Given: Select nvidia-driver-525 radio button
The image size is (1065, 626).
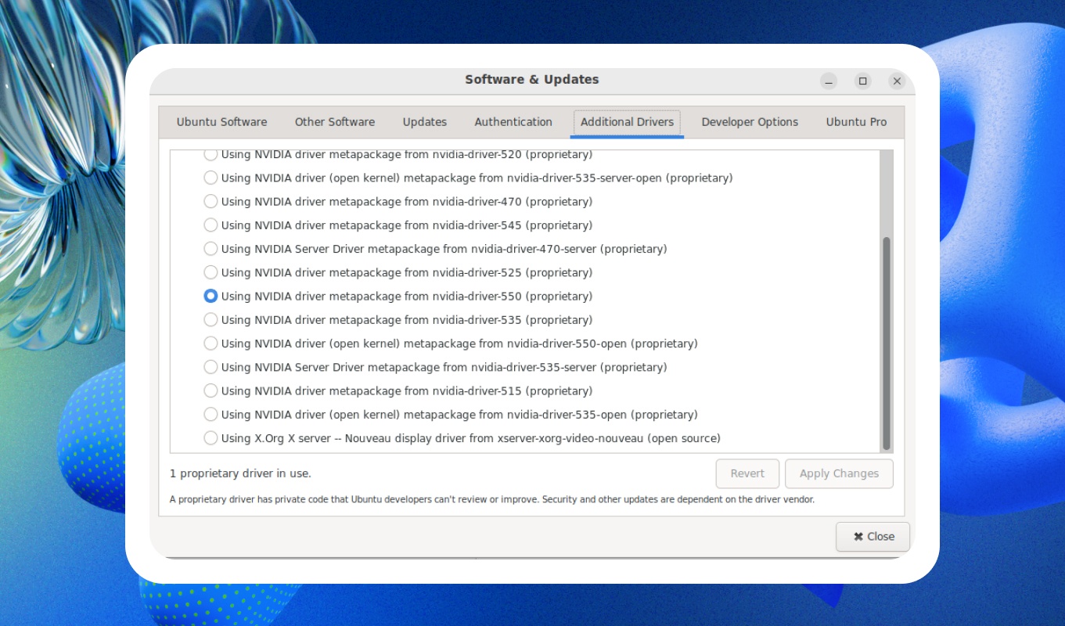Looking at the screenshot, I should pos(210,272).
